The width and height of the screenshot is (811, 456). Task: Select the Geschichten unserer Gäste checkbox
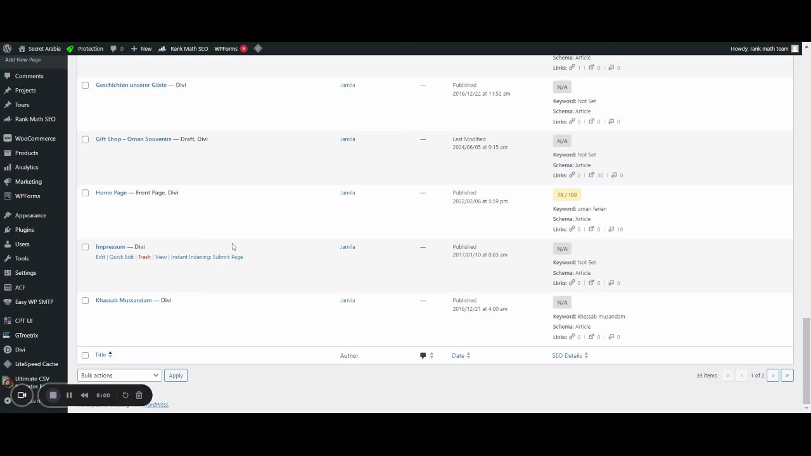tap(85, 85)
